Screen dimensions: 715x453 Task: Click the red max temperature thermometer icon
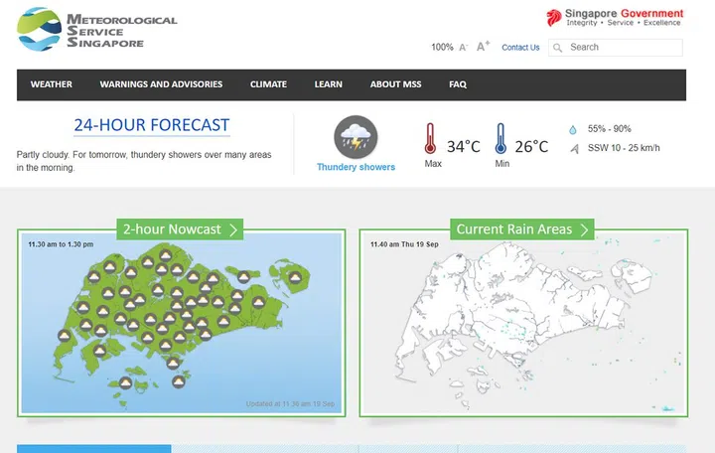coord(430,138)
